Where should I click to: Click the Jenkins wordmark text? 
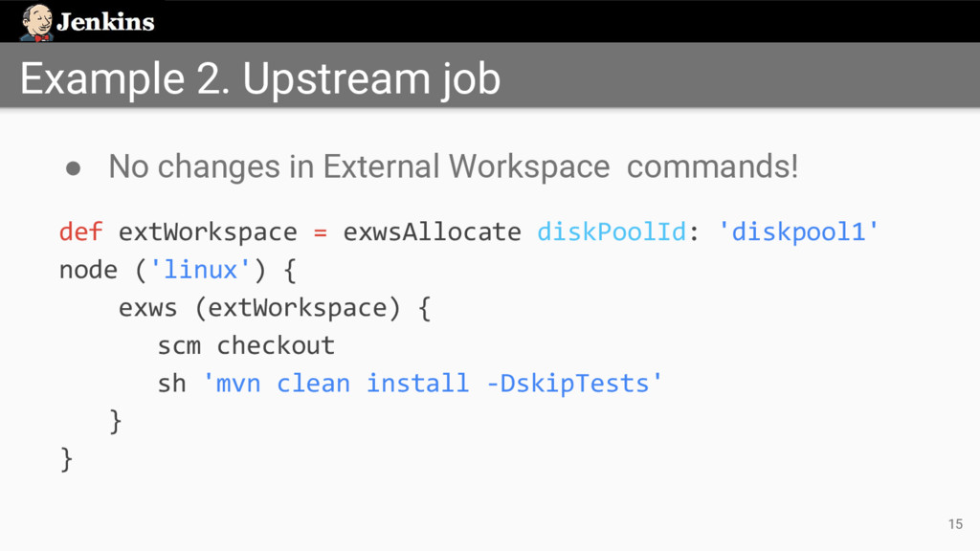pyautogui.click(x=105, y=22)
